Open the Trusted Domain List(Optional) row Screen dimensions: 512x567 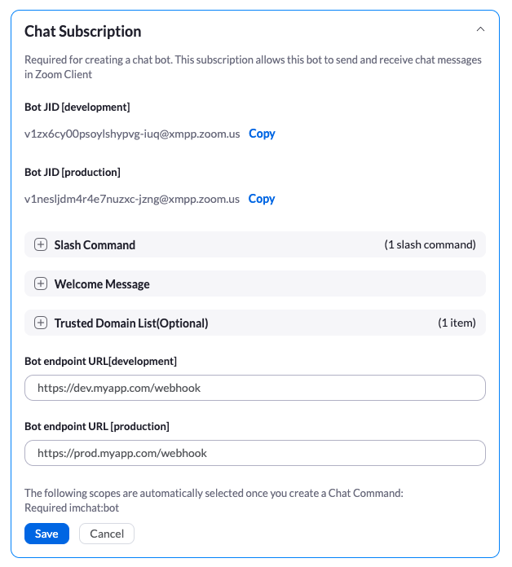point(254,323)
